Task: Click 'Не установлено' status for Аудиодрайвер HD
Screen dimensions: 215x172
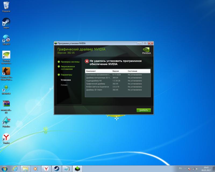Action: [x=135, y=81]
